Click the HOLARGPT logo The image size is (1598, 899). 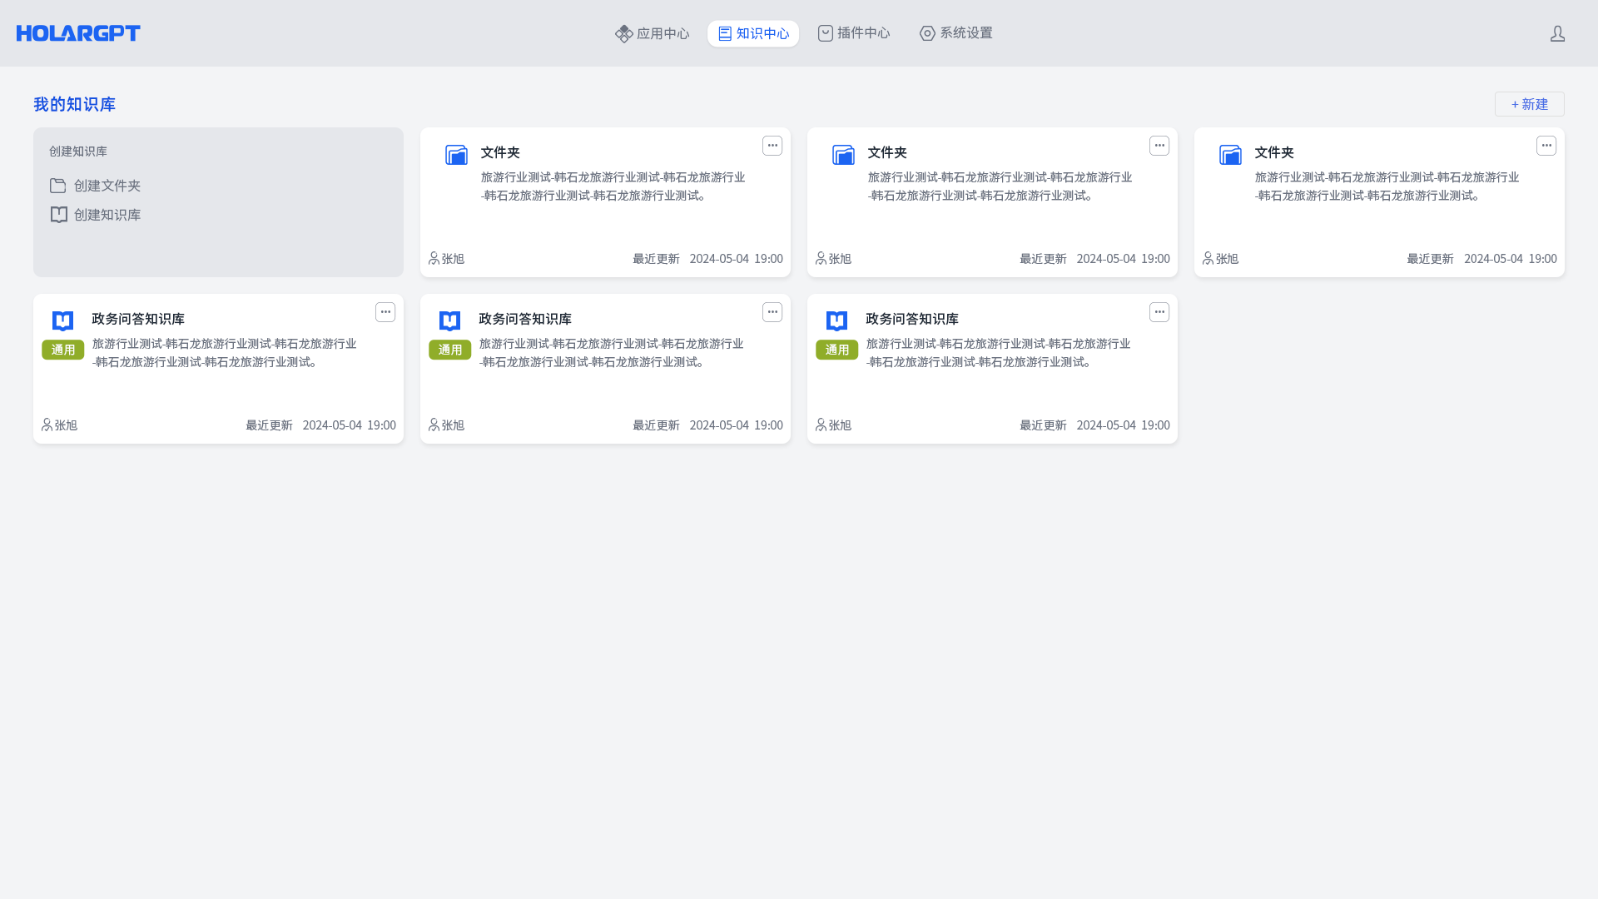(78, 33)
